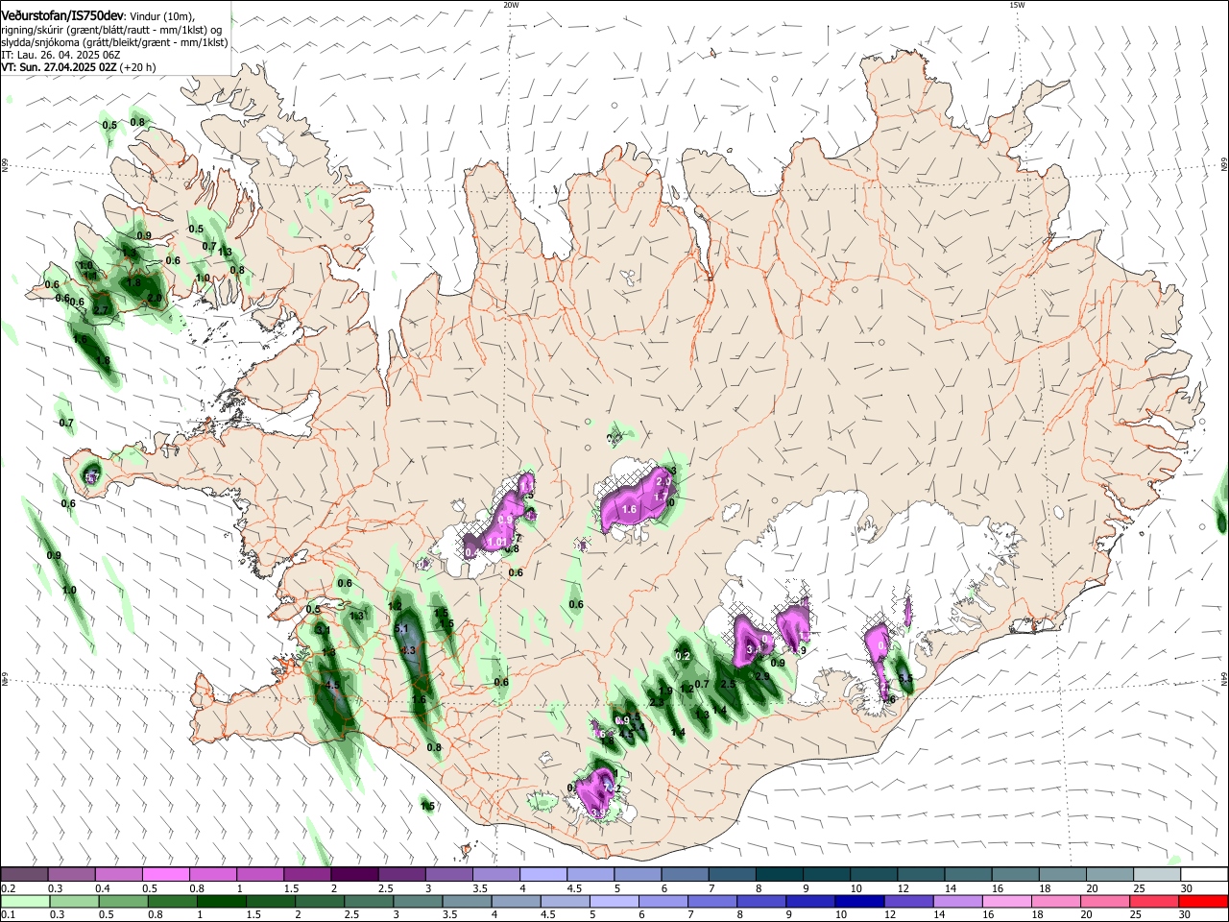
Task: Click the 20W longitude label at top
Action: 511,5
